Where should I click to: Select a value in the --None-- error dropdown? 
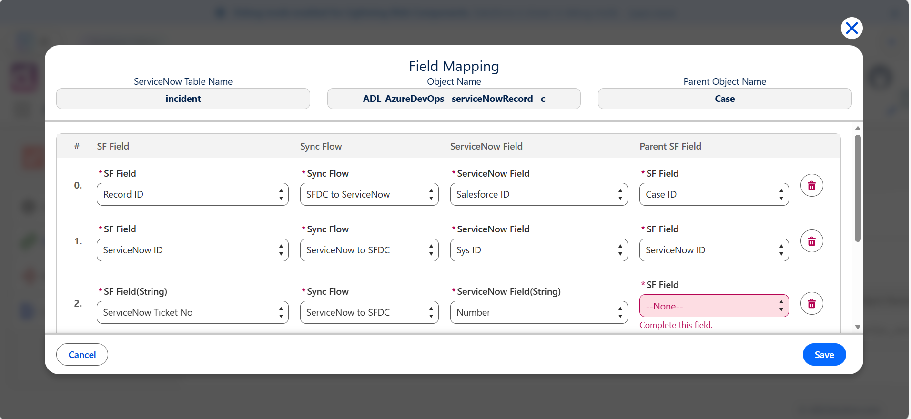click(714, 306)
